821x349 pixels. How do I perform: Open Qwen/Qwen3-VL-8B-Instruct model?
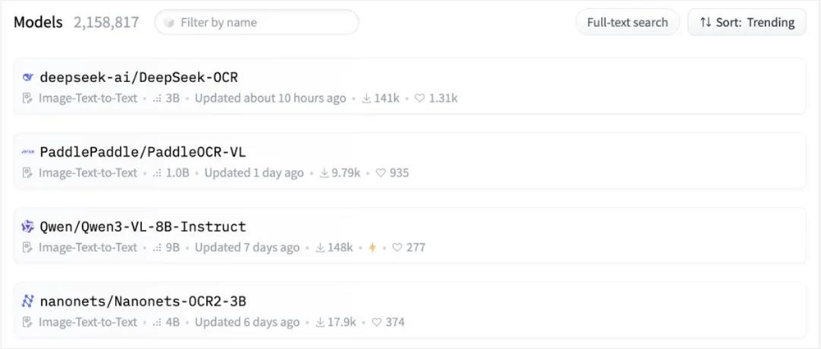(143, 227)
